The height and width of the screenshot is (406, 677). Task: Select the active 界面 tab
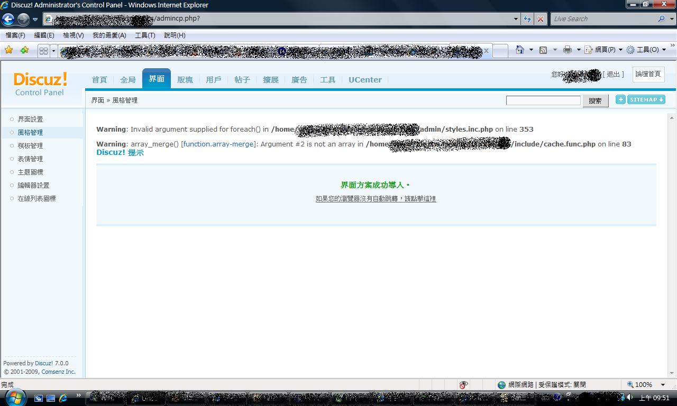click(157, 79)
